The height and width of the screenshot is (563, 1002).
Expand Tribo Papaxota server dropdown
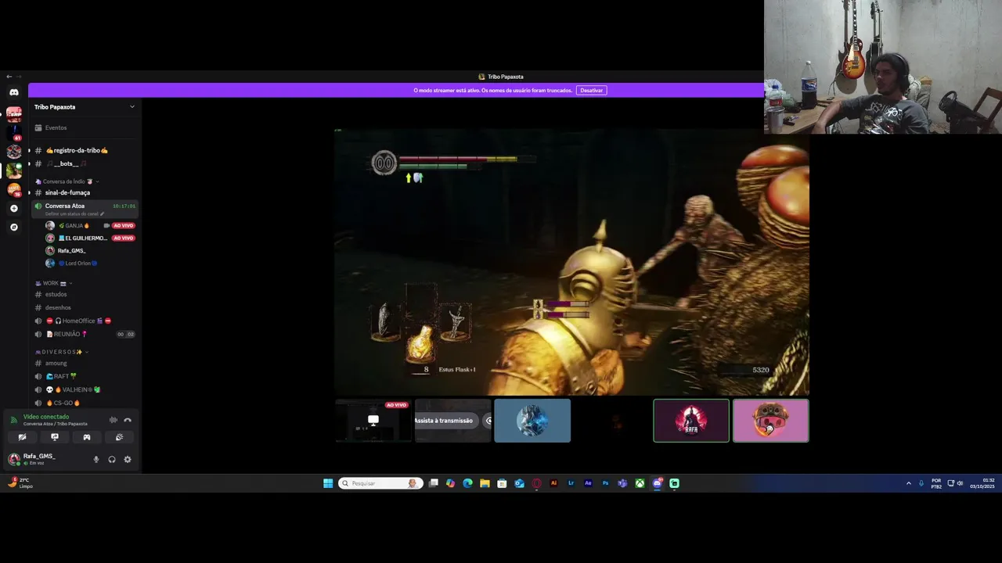[x=132, y=106]
